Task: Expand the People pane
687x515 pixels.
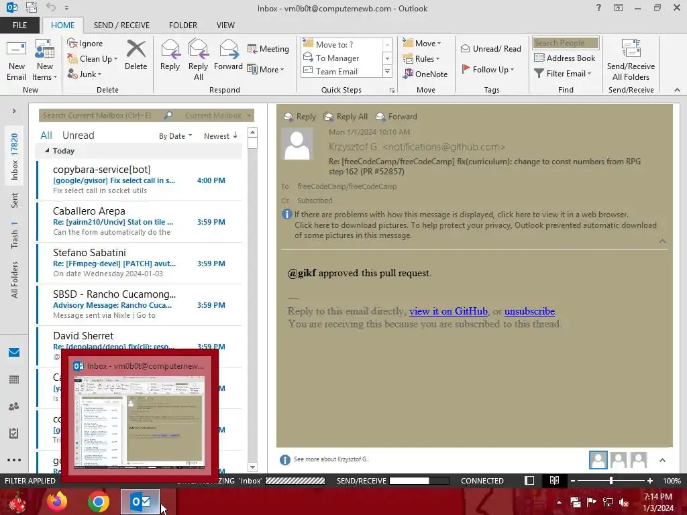Action: point(662,460)
